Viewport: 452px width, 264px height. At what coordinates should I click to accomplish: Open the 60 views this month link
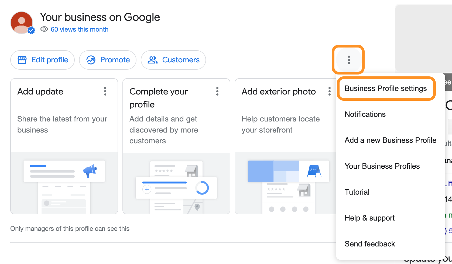click(80, 29)
